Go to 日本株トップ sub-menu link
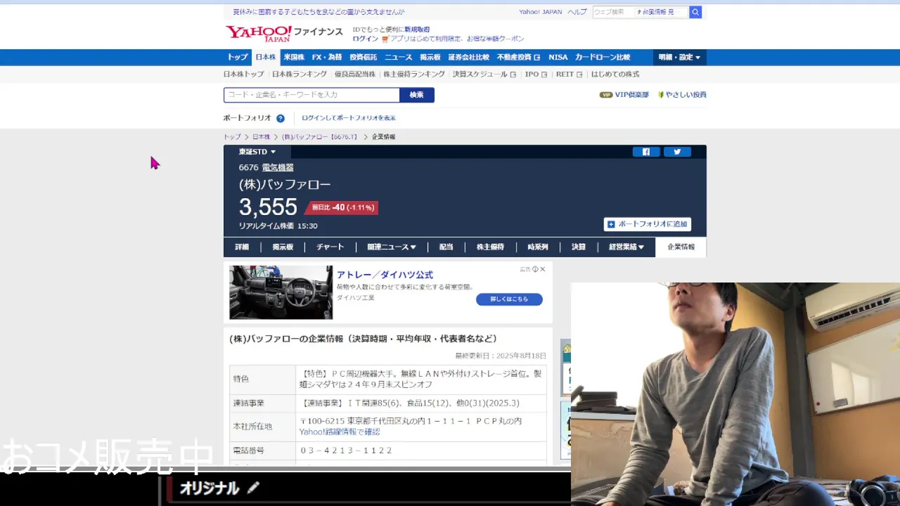This screenshot has height=506, width=900. click(244, 74)
